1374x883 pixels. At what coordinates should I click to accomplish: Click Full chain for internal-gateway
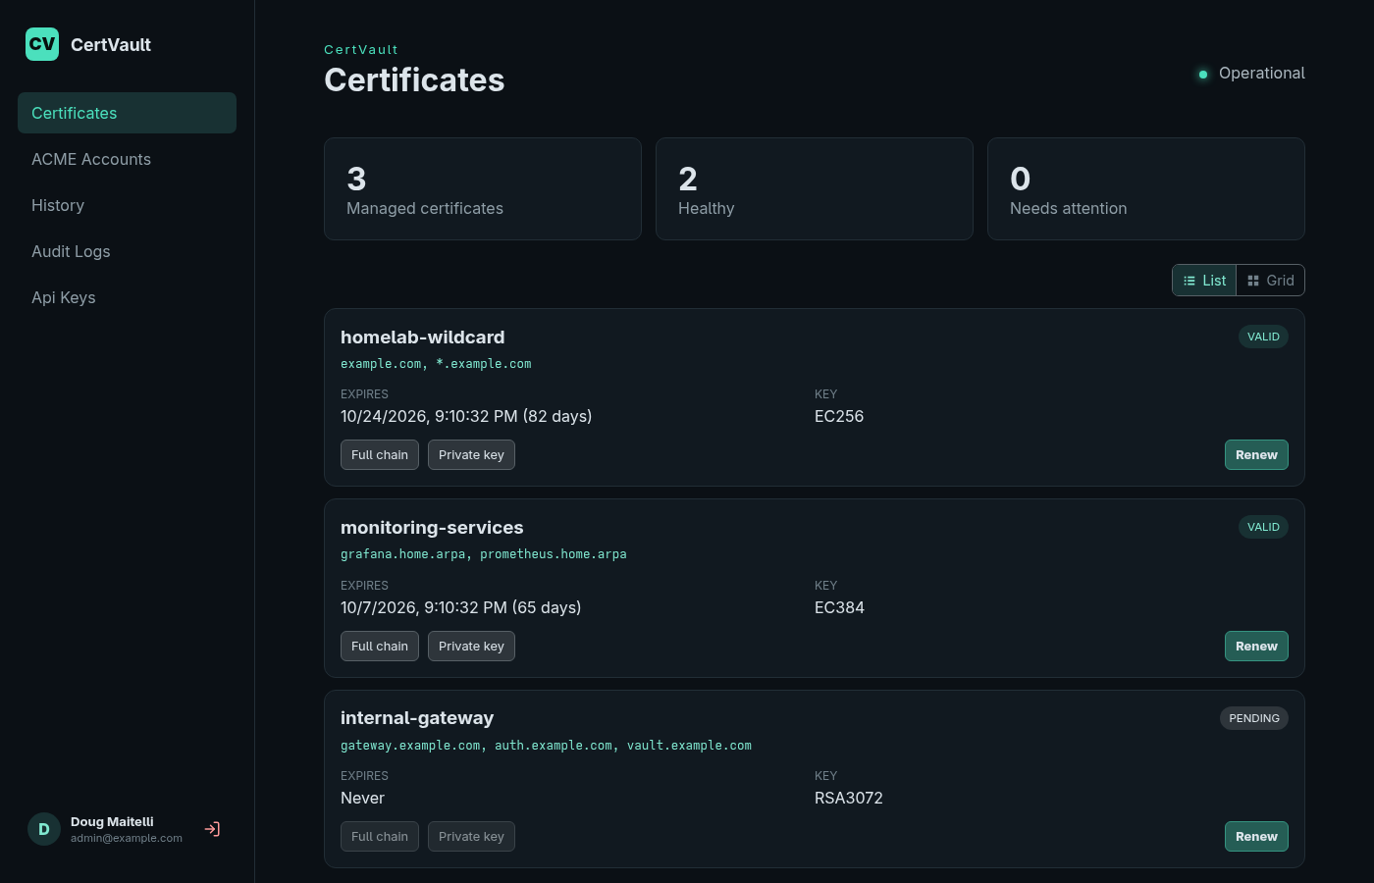tap(380, 837)
